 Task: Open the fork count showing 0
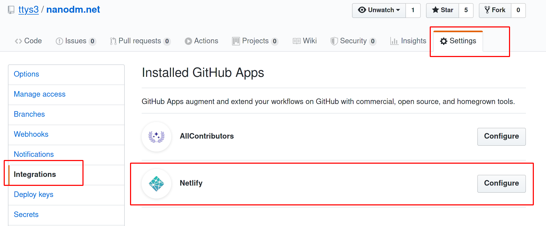[518, 10]
